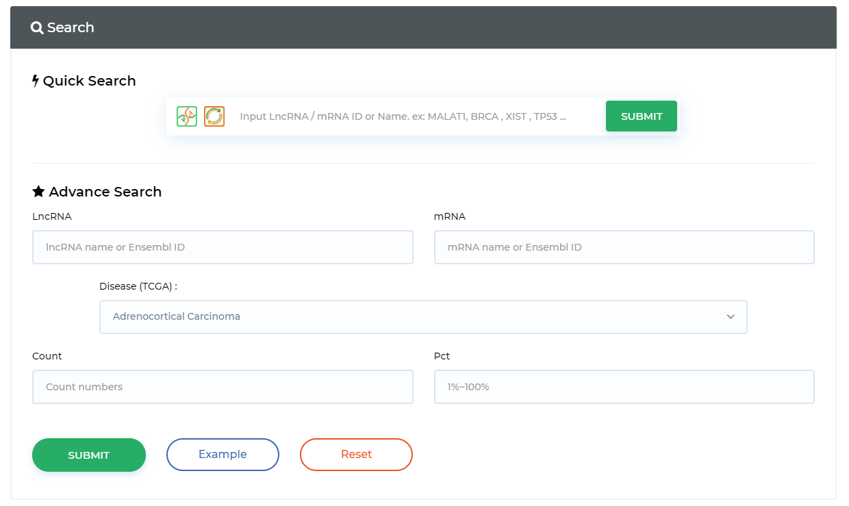The image size is (849, 506).
Task: Click the lightning bolt Quick Search icon
Action: pyautogui.click(x=36, y=81)
